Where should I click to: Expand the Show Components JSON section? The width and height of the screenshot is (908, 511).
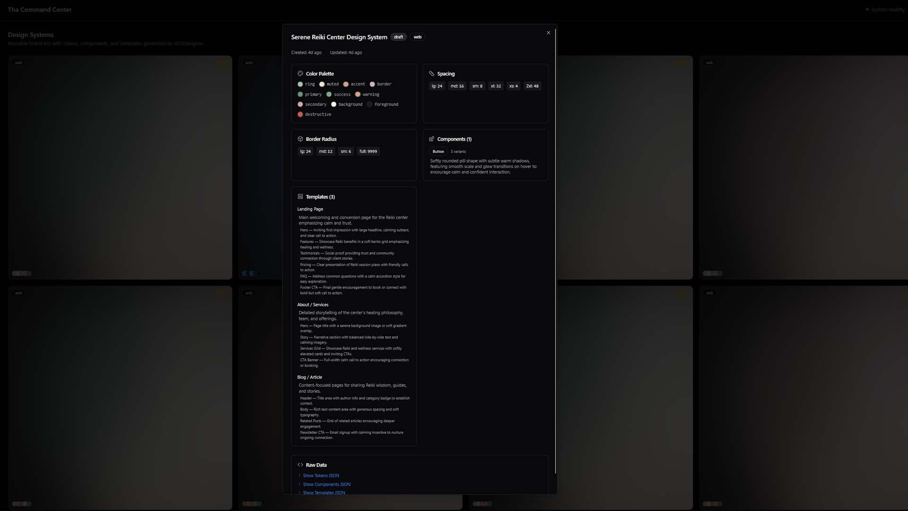coord(299,484)
